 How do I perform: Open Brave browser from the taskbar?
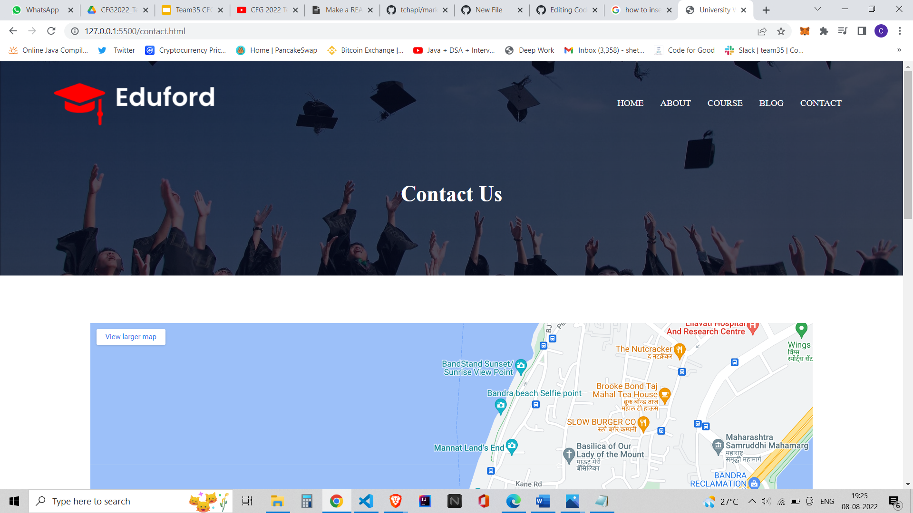[x=395, y=501]
